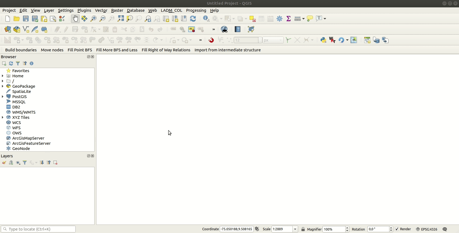The image size is (459, 233).
Task: Open Statistical Summary sigma icon
Action: tap(289, 19)
